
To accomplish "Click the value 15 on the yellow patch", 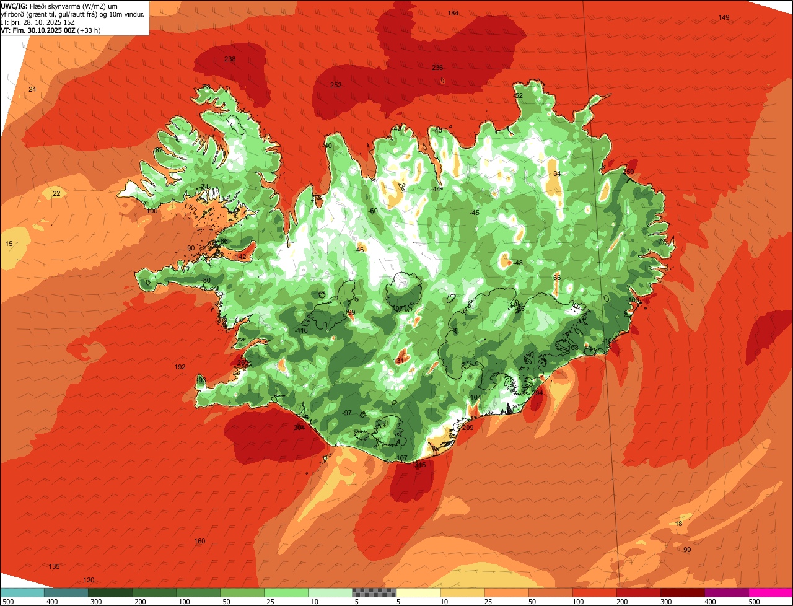I will pos(9,244).
